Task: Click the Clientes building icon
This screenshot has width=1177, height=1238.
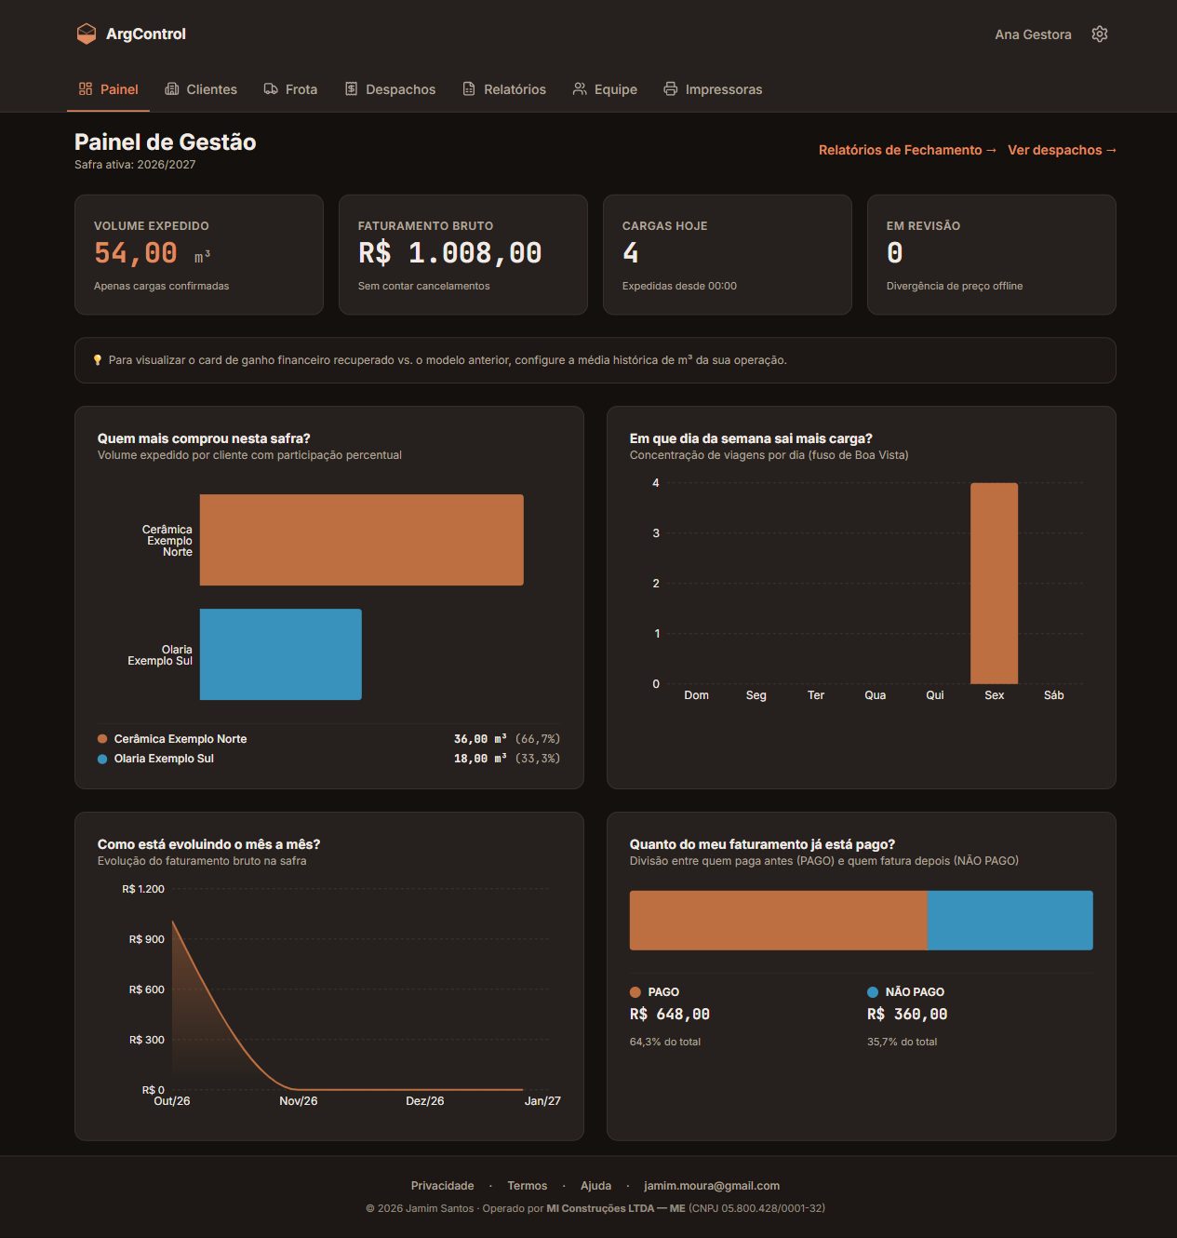Action: (172, 88)
